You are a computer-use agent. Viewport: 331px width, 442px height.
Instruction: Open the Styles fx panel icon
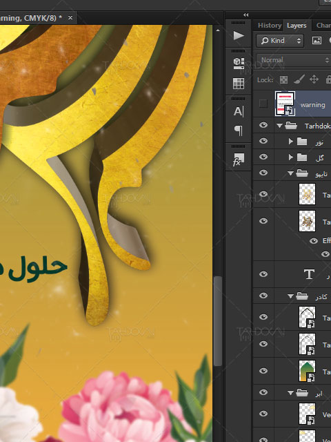coord(238,160)
